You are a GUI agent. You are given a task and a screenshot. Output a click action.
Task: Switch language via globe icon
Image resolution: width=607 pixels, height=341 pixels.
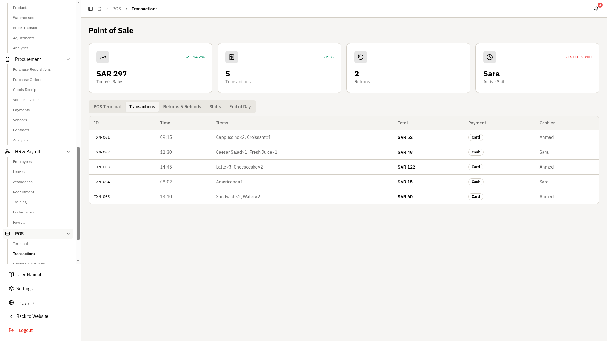pos(11,302)
